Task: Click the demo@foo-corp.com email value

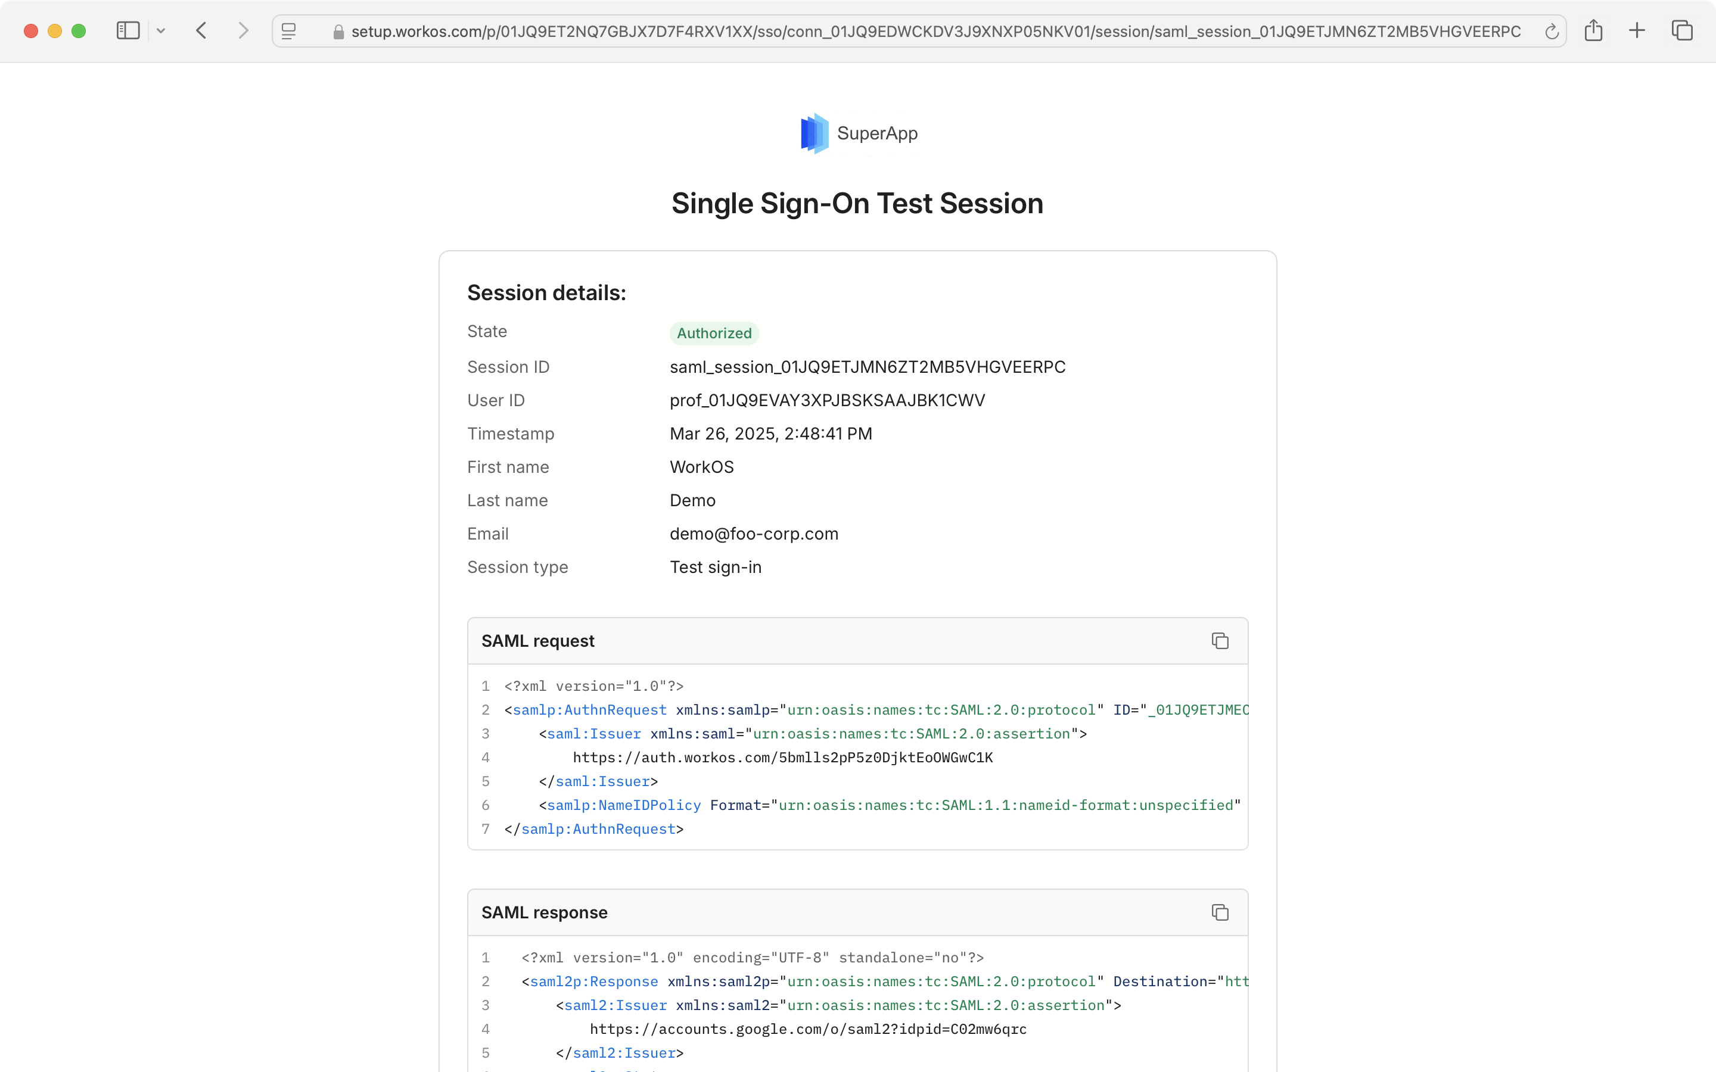Action: point(754,534)
